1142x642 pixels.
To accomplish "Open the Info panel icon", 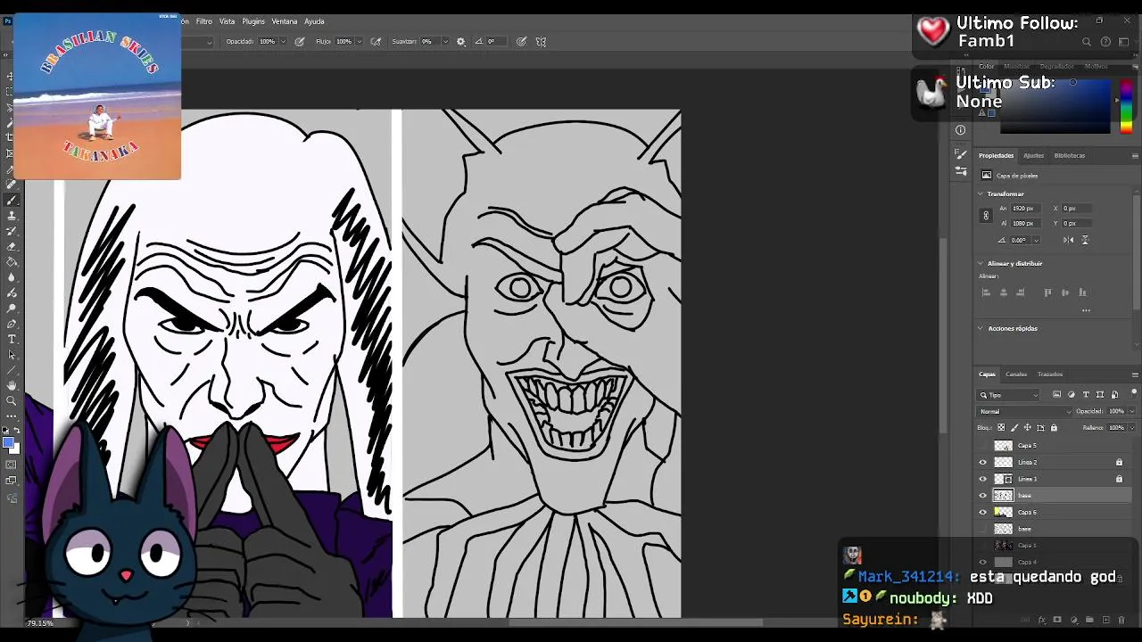I will (960, 130).
